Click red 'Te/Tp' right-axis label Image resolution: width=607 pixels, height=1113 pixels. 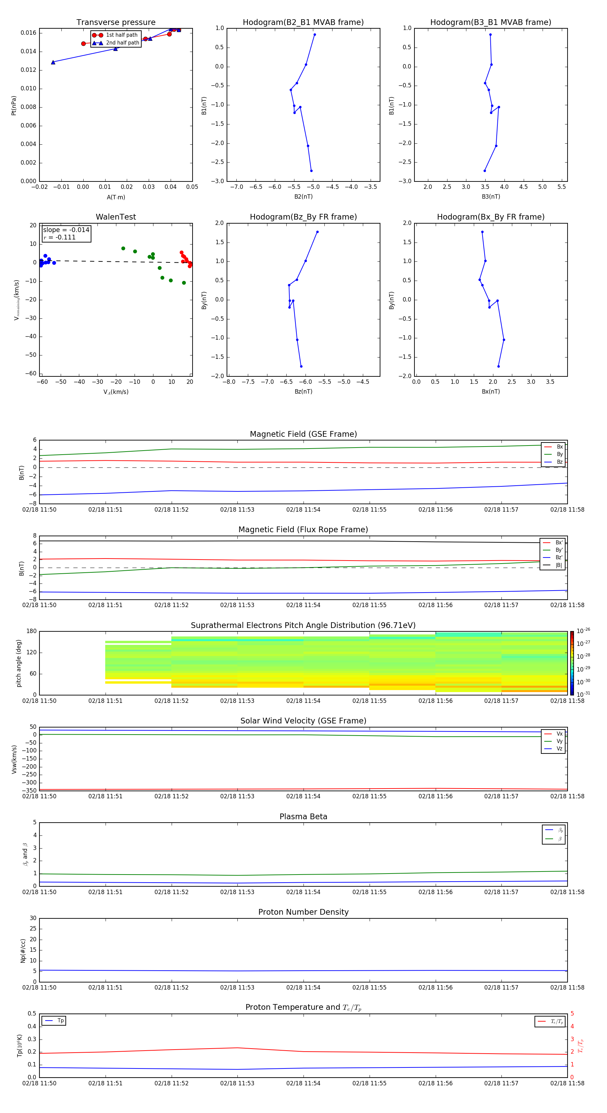(580, 1046)
